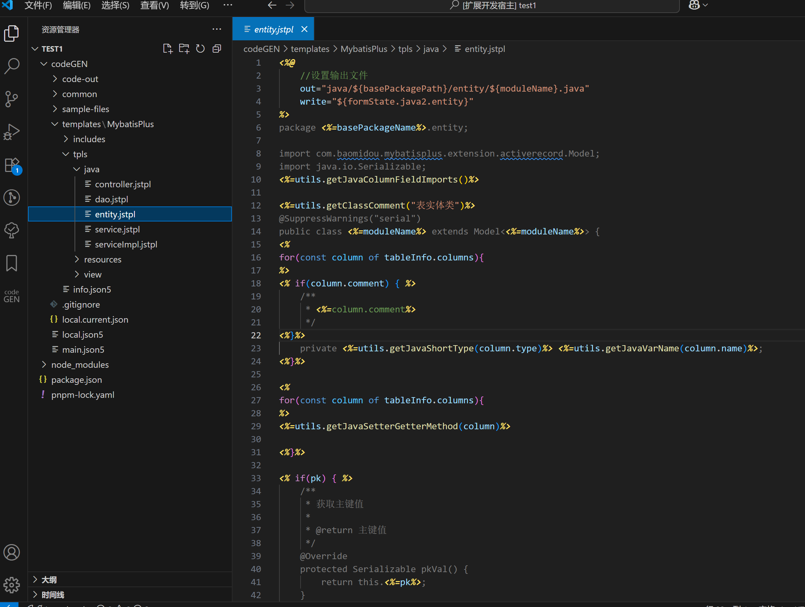Image resolution: width=805 pixels, height=607 pixels.
Task: Click codeGEN in the breadcrumb
Action: (261, 49)
